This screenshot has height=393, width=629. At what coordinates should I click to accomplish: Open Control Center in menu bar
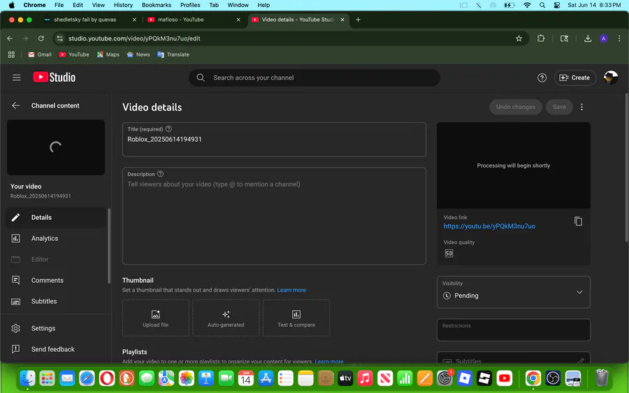[x=557, y=5]
